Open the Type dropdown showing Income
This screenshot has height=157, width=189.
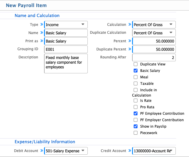(66, 25)
